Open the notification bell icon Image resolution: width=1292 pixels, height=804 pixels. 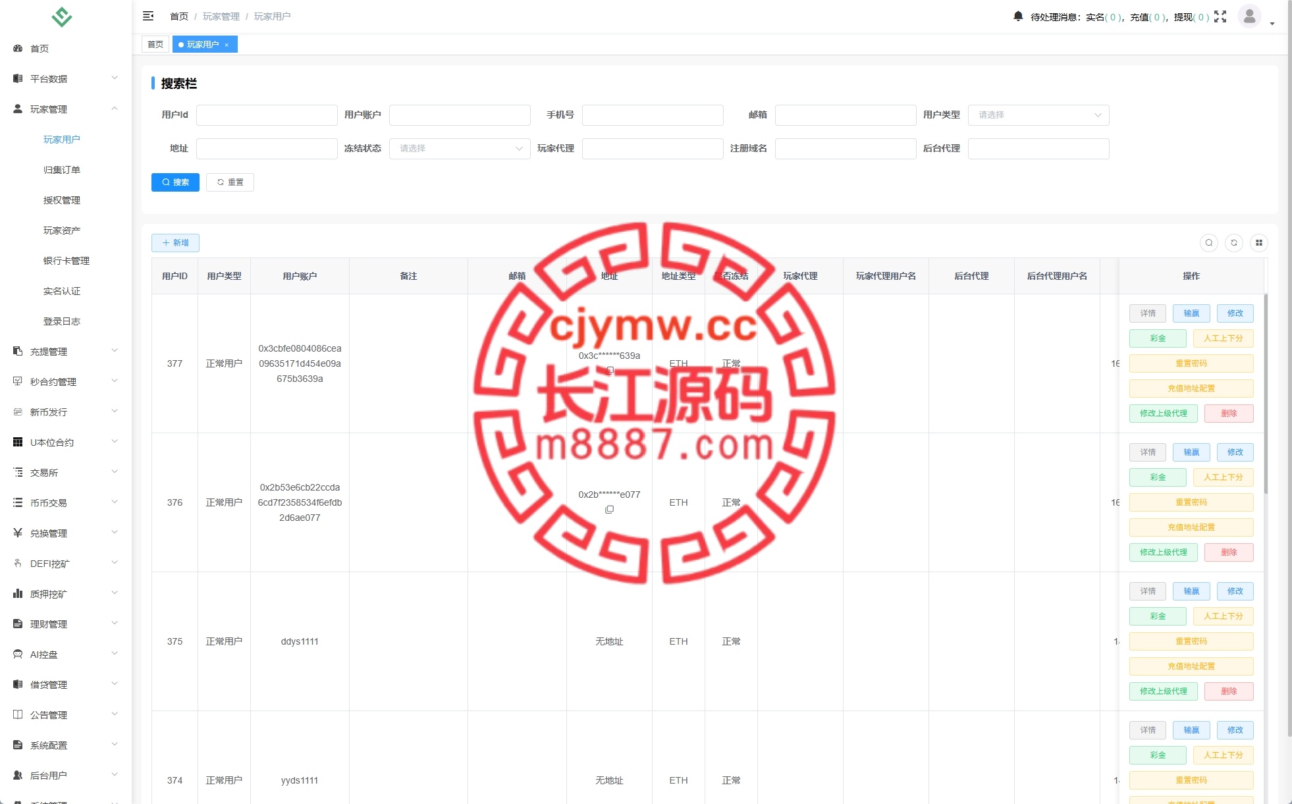1018,16
